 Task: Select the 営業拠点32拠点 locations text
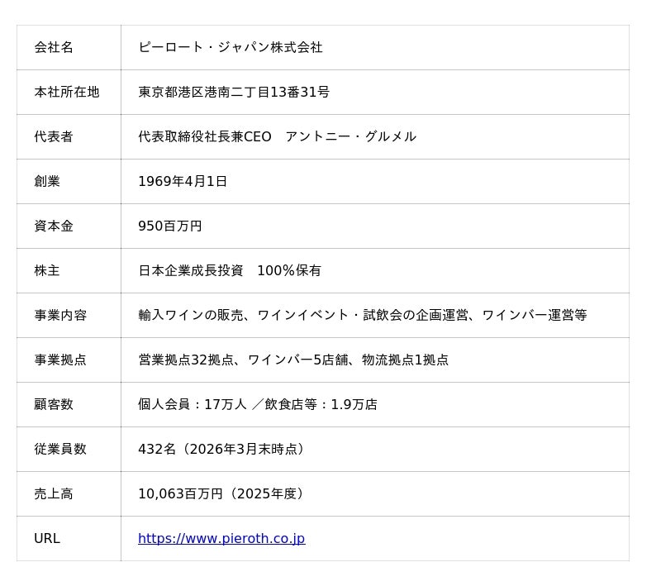pos(293,360)
